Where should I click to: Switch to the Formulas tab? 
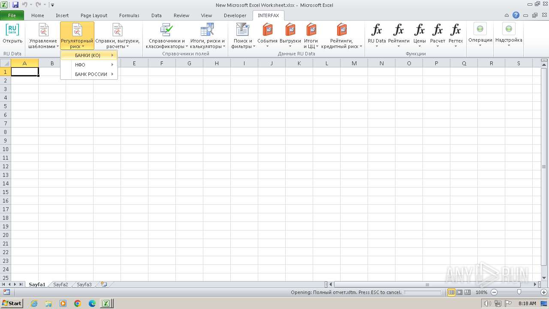point(129,15)
